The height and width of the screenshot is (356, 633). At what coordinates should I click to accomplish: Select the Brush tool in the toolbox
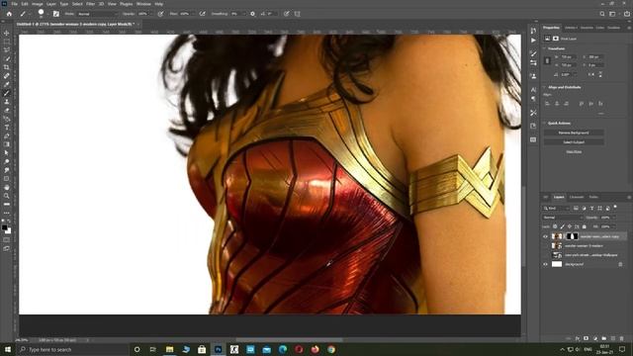point(7,93)
